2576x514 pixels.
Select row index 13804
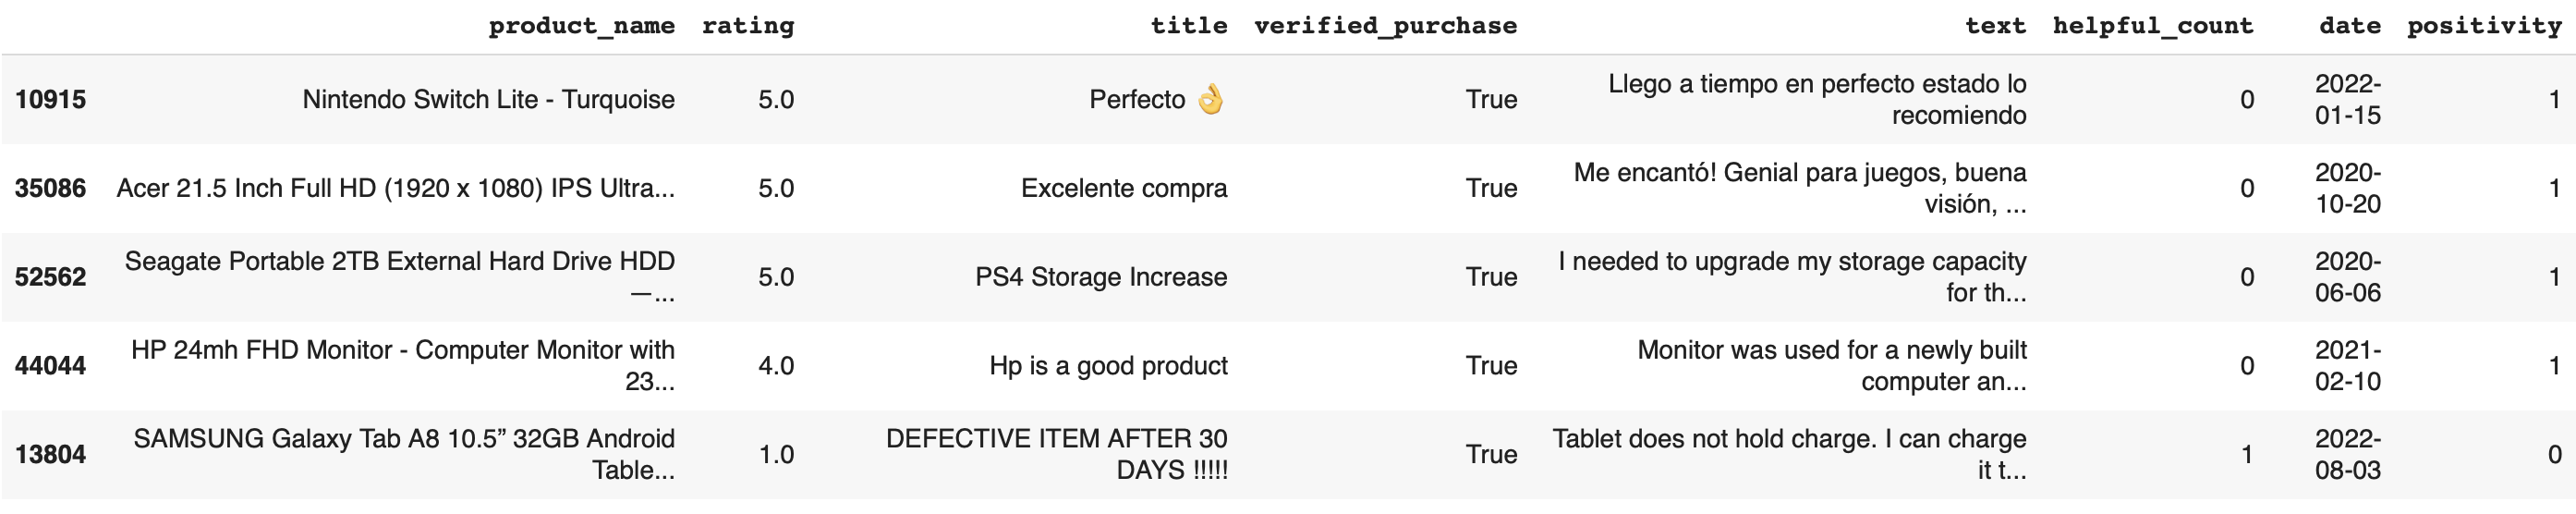[x=50, y=455]
